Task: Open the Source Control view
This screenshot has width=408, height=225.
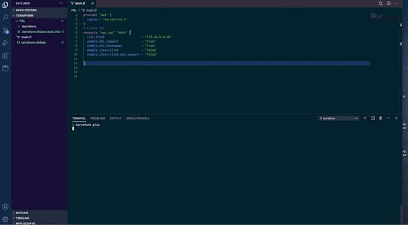Action: (x=5, y=31)
